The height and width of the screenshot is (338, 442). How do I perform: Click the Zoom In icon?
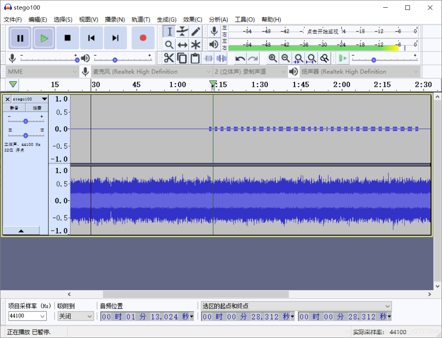[x=272, y=58]
